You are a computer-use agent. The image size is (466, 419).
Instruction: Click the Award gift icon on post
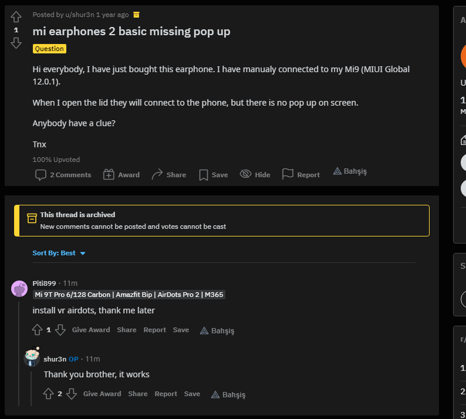coord(109,174)
